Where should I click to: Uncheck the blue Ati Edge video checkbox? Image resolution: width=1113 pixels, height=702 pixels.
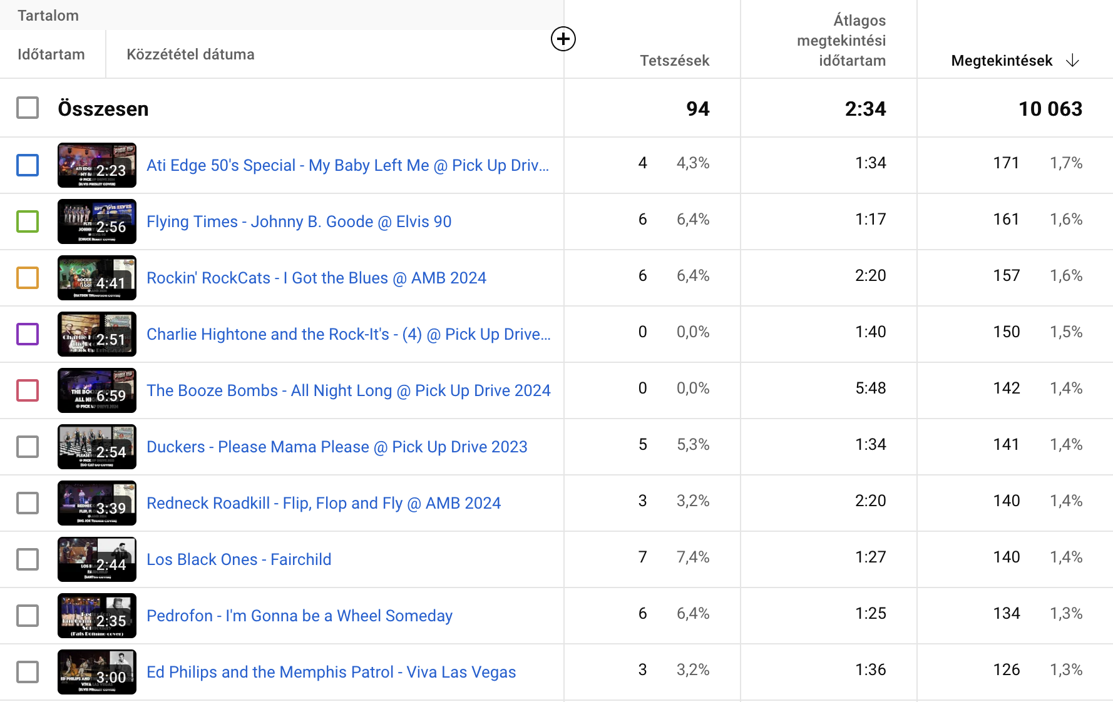pos(28,165)
